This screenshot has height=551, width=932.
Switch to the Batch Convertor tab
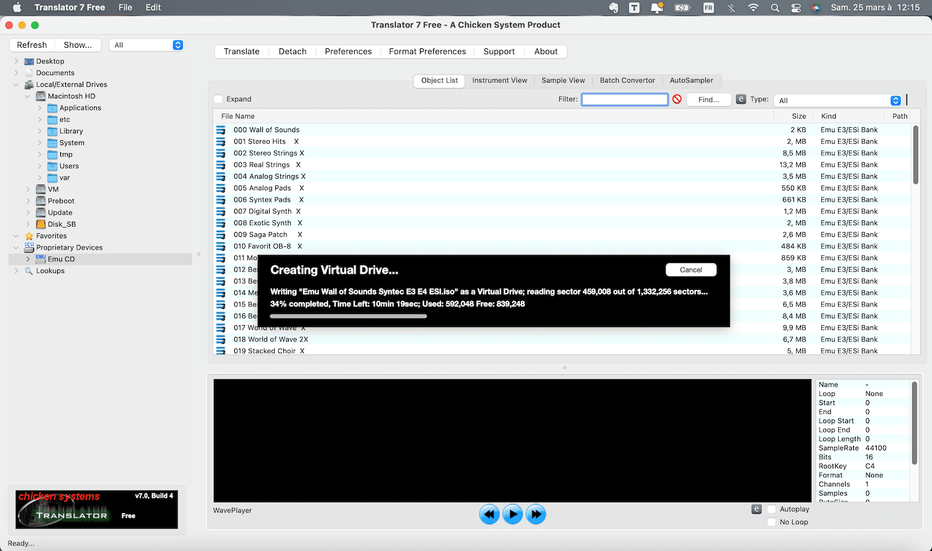tap(627, 81)
